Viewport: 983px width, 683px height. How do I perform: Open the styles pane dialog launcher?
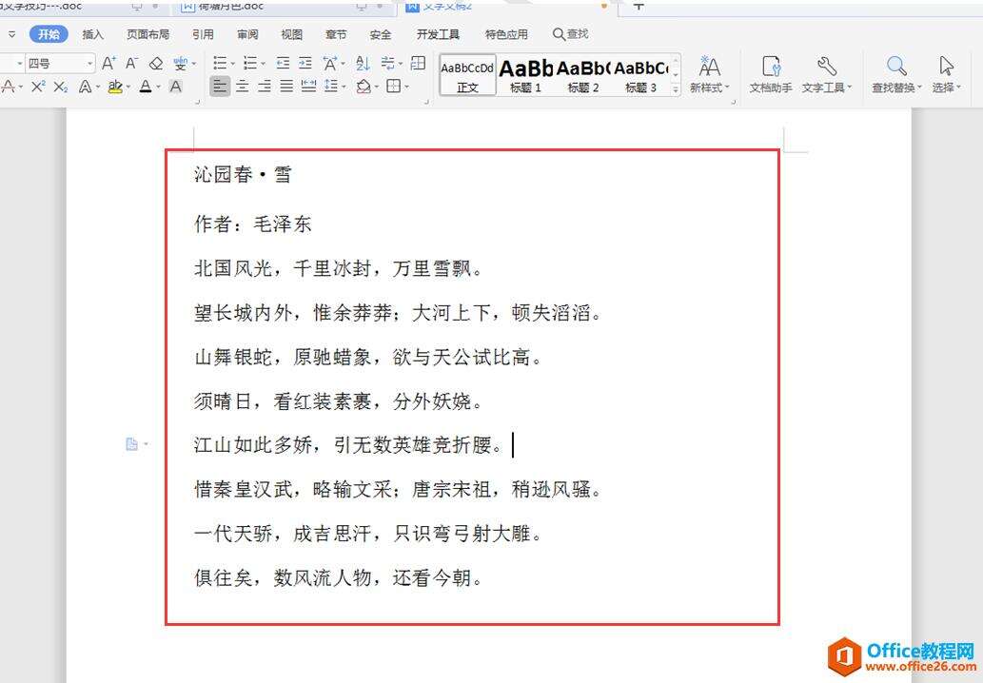[732, 102]
